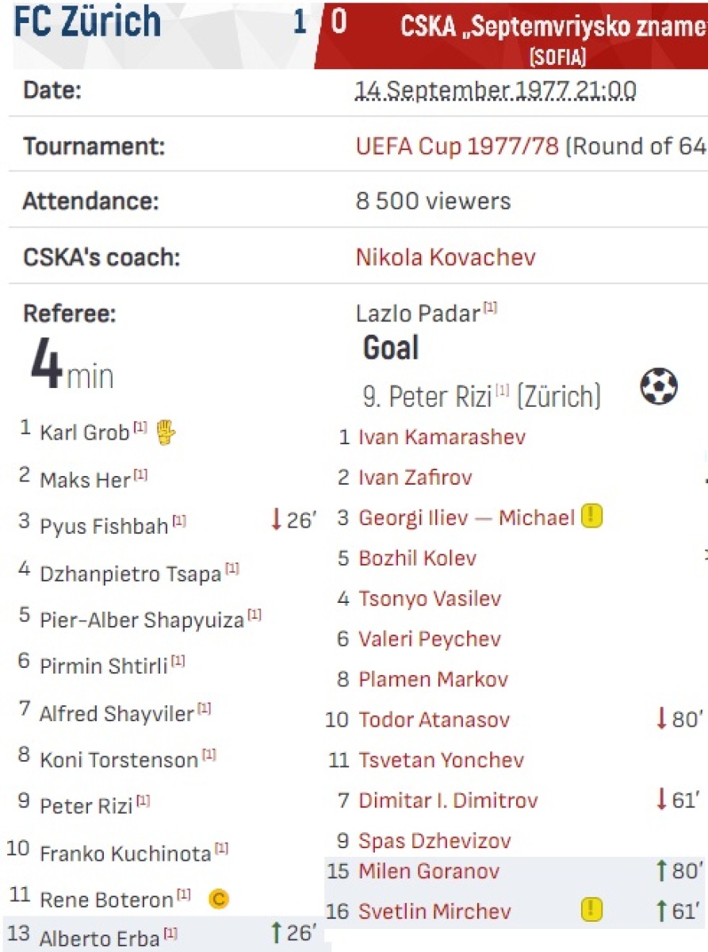Click Karl Grob's goalkeeper glove icon
708x952 pixels.
pyautogui.click(x=166, y=432)
